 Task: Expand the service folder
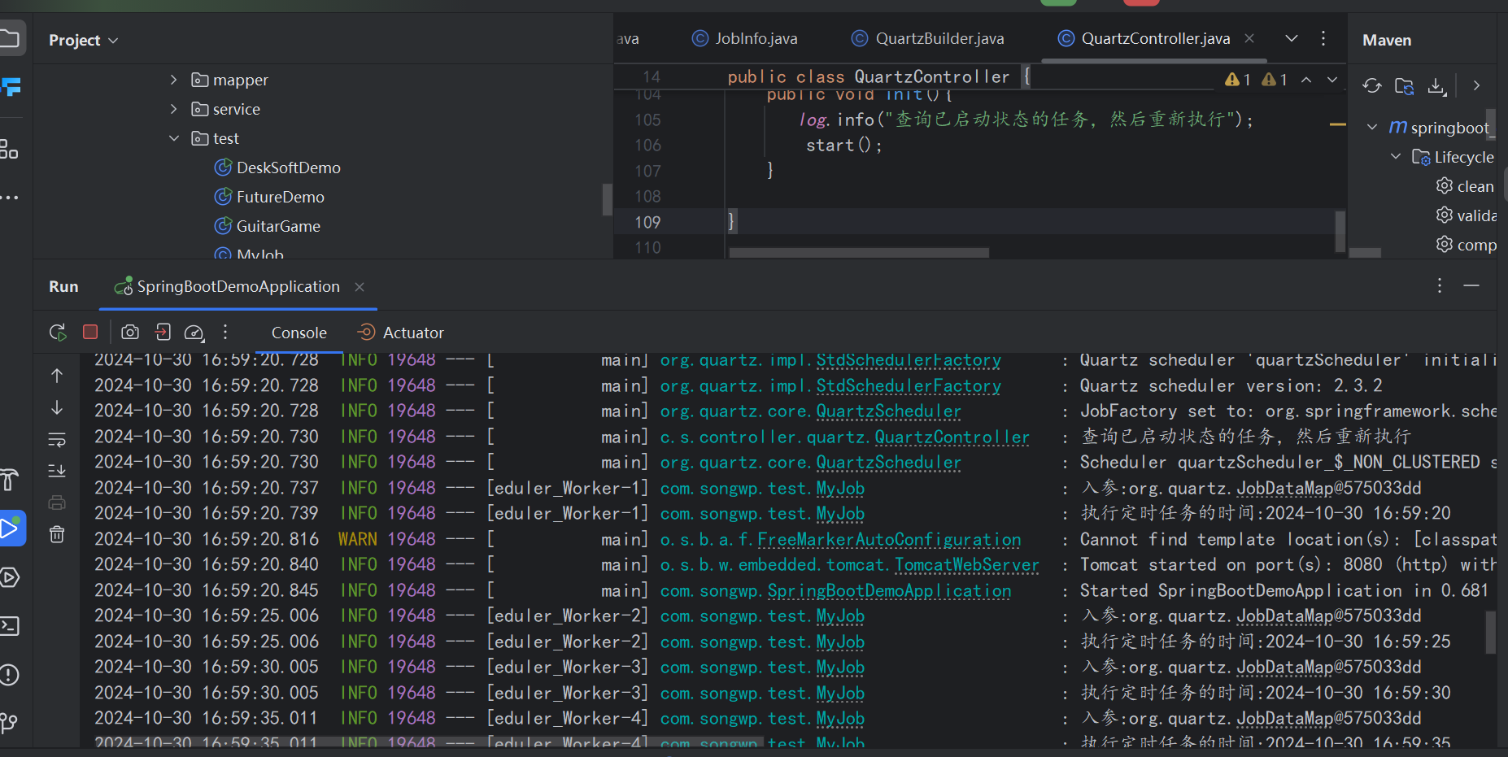pyautogui.click(x=173, y=109)
